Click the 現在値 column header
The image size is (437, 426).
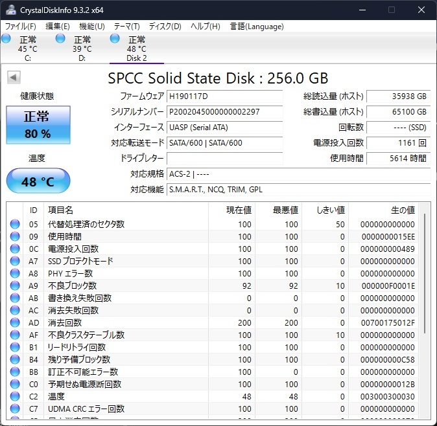pyautogui.click(x=231, y=210)
